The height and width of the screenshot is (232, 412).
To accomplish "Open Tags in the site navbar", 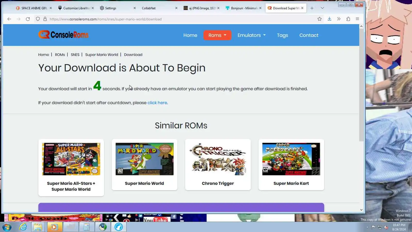I will (x=282, y=35).
